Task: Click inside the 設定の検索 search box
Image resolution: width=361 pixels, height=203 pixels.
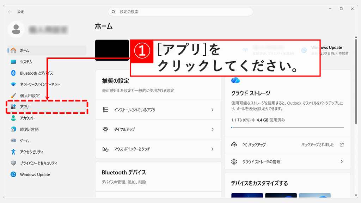Action: click(180, 12)
